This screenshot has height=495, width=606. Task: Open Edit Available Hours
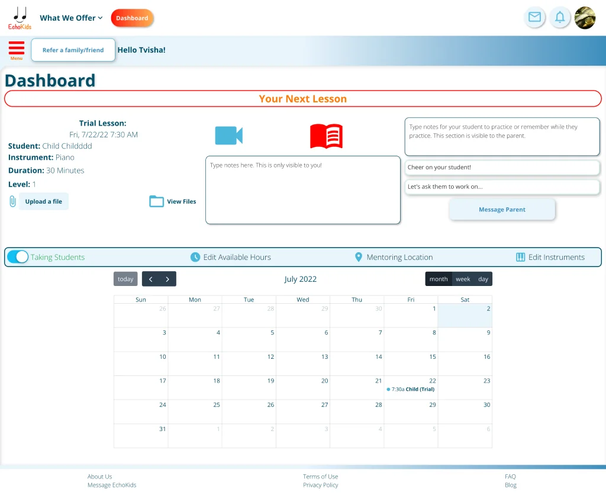pos(237,257)
